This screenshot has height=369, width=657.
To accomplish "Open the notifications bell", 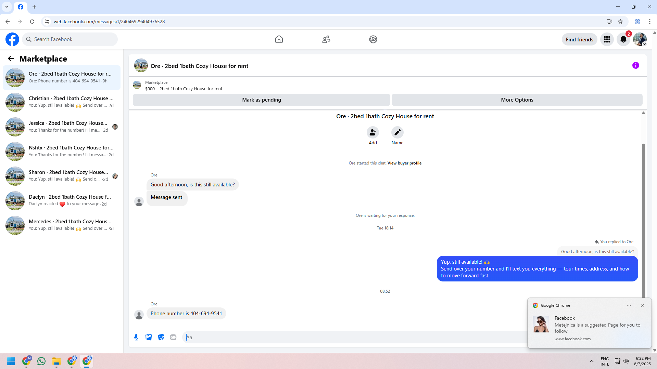I will pos(623,39).
